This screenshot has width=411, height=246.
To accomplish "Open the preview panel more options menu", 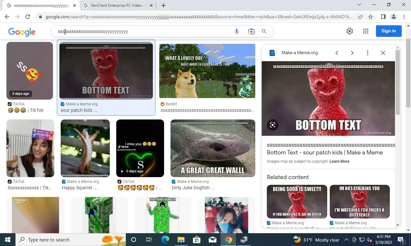I will pos(368,53).
